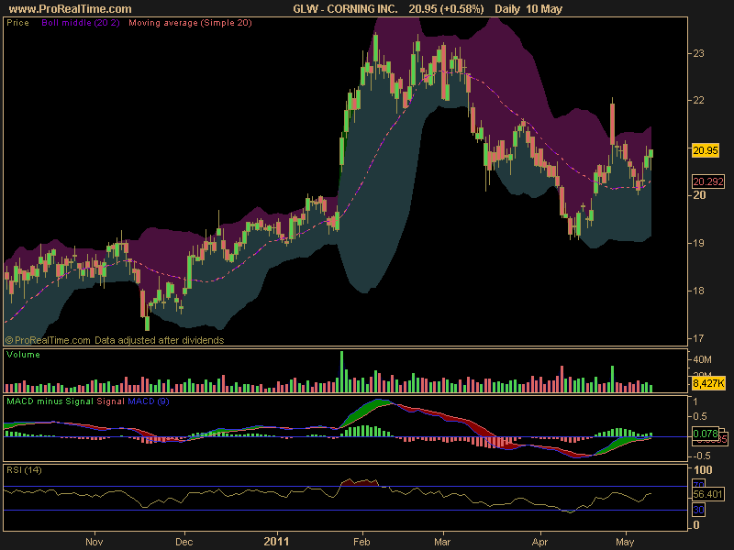Image resolution: width=734 pixels, height=550 pixels.
Task: Click the tallest volume bar in late January
Action: pos(341,371)
